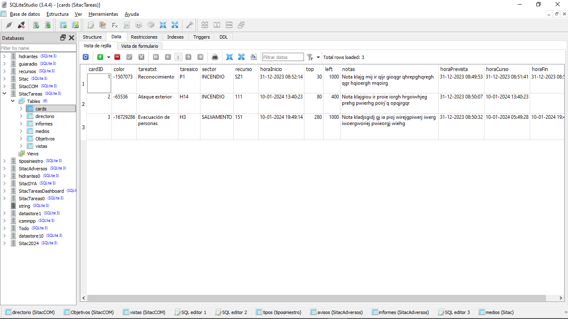Open the Base de datos menu
This screenshot has width=568, height=319.
point(25,14)
